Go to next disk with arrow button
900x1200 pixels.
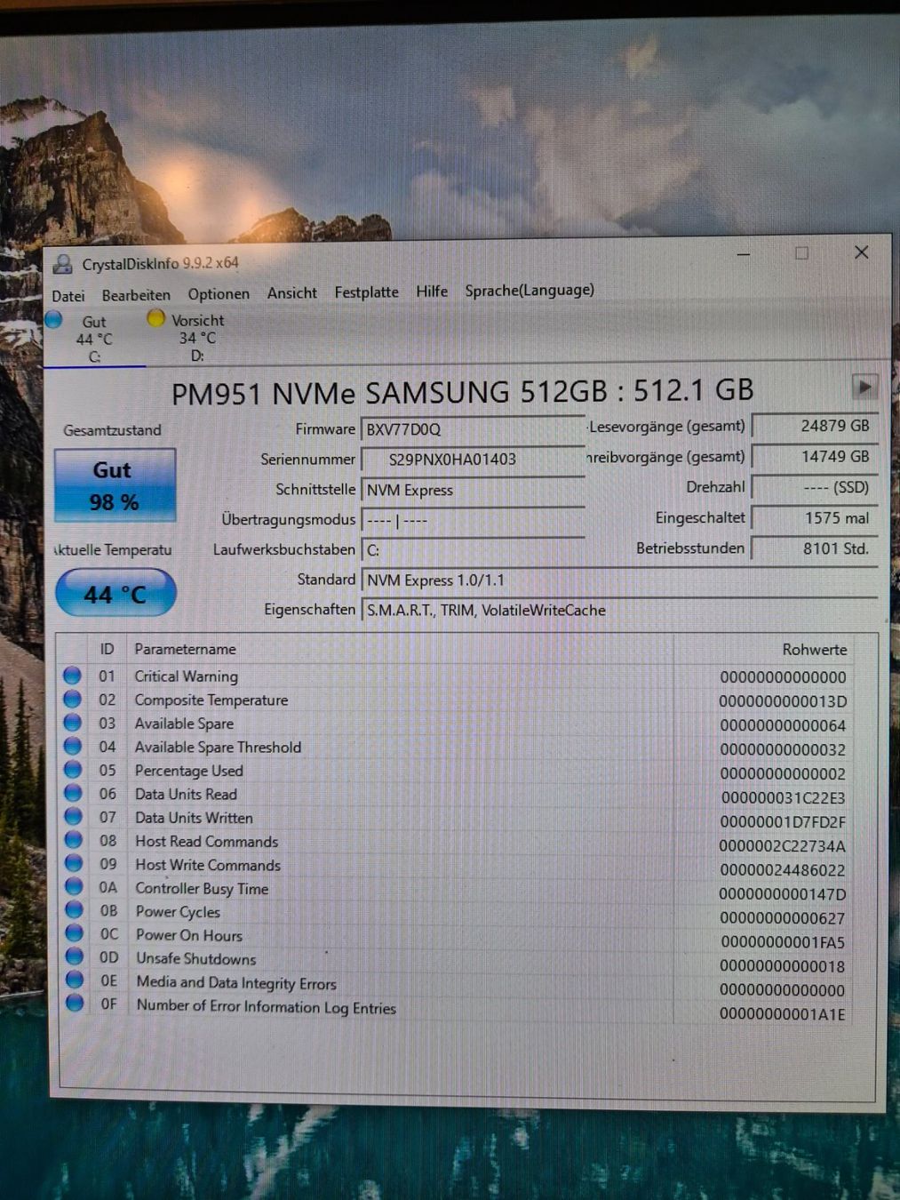(864, 387)
